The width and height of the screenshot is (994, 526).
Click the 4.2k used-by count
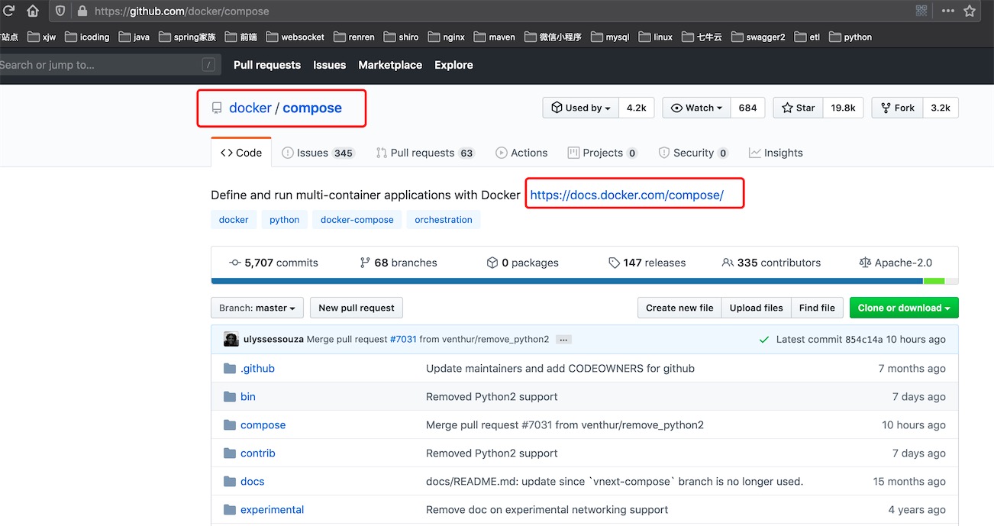(x=637, y=108)
